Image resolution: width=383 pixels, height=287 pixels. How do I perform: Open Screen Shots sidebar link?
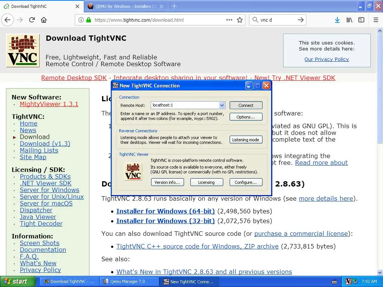pyautogui.click(x=40, y=243)
